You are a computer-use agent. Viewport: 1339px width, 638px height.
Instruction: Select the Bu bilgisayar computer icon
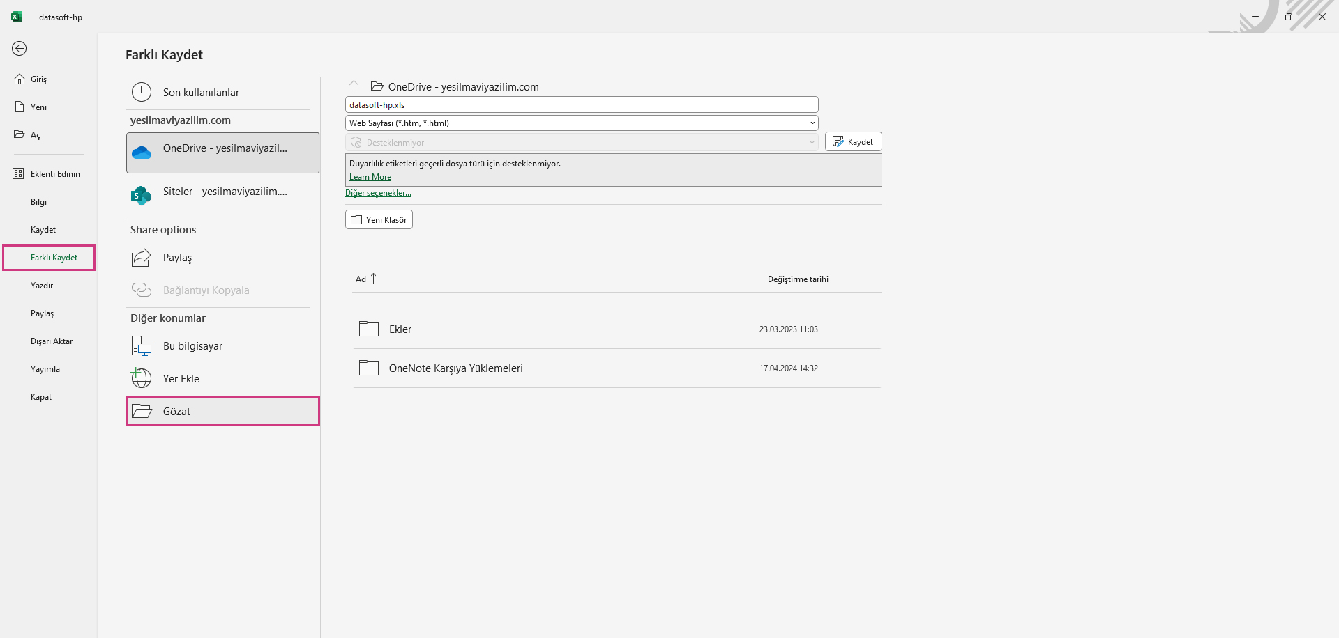click(142, 346)
